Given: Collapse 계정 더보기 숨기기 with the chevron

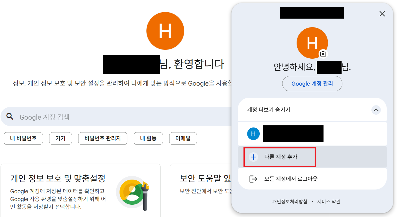Looking at the screenshot, I should (376, 110).
